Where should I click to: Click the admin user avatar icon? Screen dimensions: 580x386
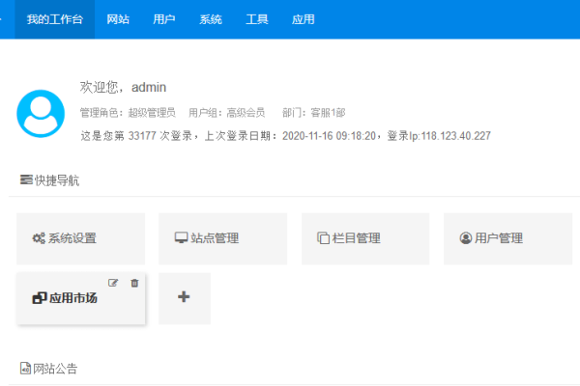point(41,114)
